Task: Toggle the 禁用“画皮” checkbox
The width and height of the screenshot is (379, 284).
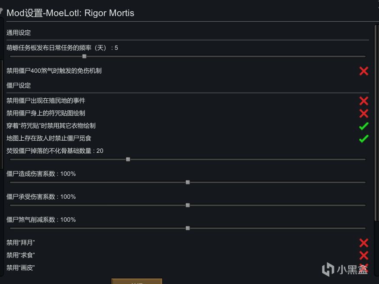Action: (363, 267)
